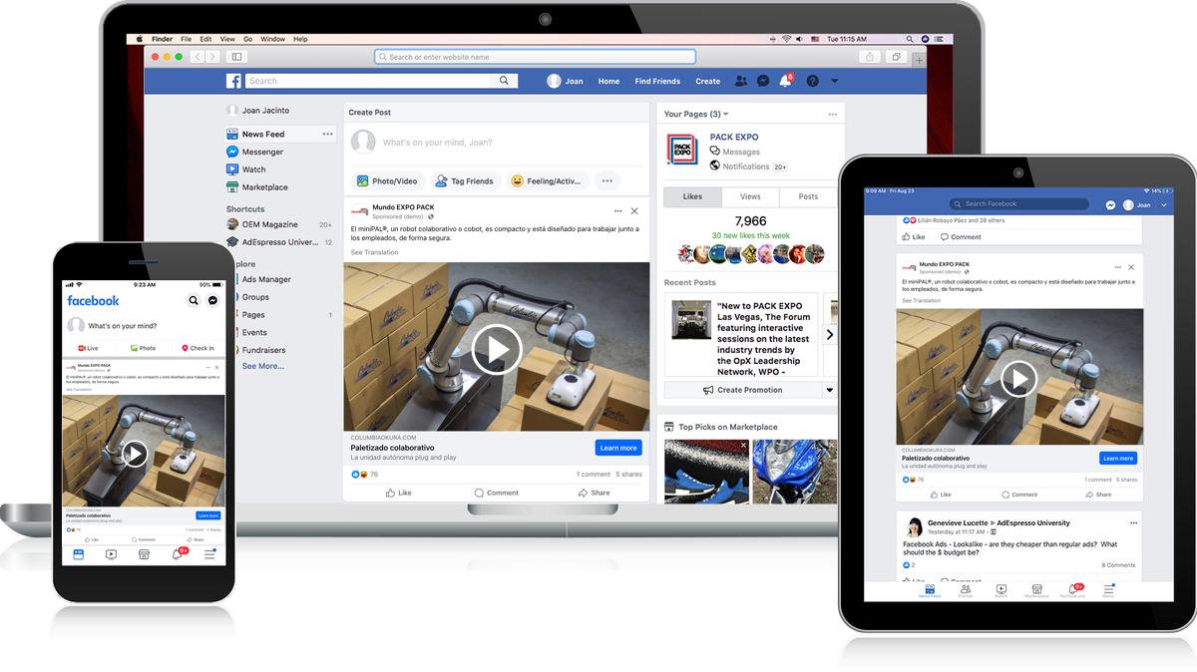Click the Facebook logo on laptop header
The image size is (1197, 672).
233,81
